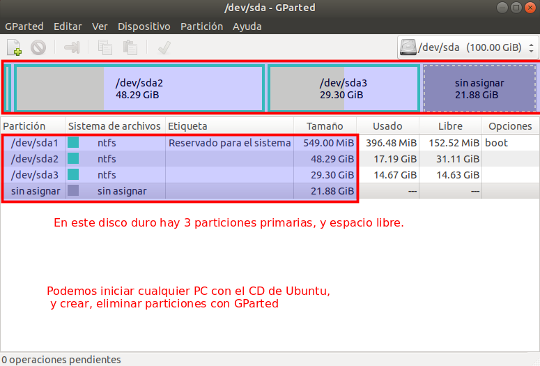This screenshot has width=540, height=366.
Task: Click the 48.29 GiB size cell in table
Action: click(325, 159)
